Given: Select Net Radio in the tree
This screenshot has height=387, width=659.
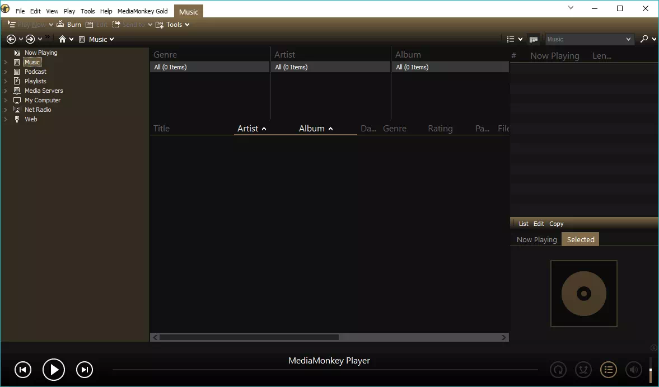Looking at the screenshot, I should pos(38,110).
